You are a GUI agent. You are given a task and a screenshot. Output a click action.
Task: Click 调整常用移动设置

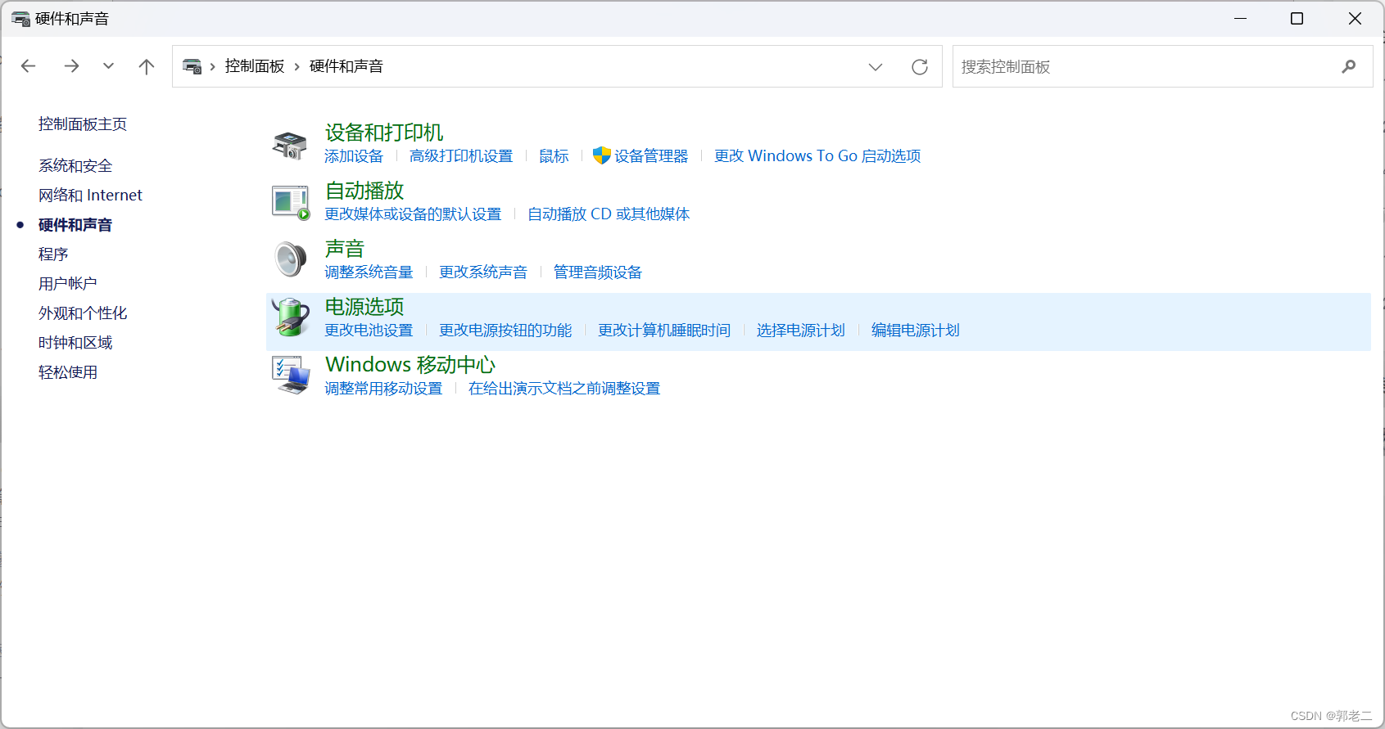tap(383, 388)
